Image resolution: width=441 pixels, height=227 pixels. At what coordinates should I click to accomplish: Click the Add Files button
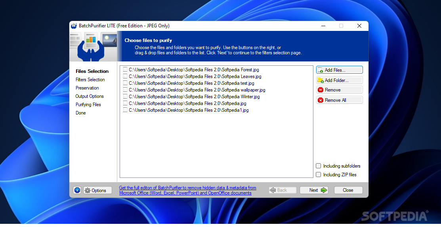pyautogui.click(x=340, y=70)
